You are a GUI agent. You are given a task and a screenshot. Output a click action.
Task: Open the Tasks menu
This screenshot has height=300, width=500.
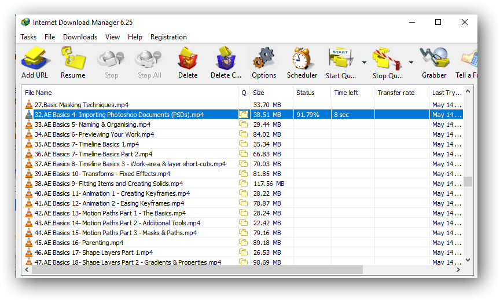pos(28,37)
